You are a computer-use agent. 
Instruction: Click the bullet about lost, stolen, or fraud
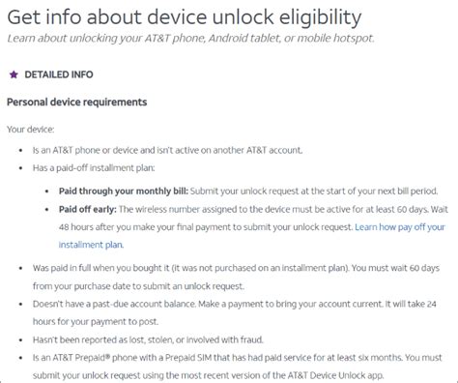(148, 339)
